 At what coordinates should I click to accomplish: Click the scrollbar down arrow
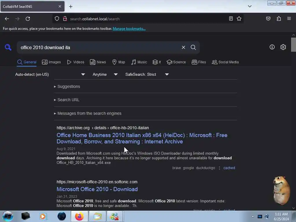(293, 208)
